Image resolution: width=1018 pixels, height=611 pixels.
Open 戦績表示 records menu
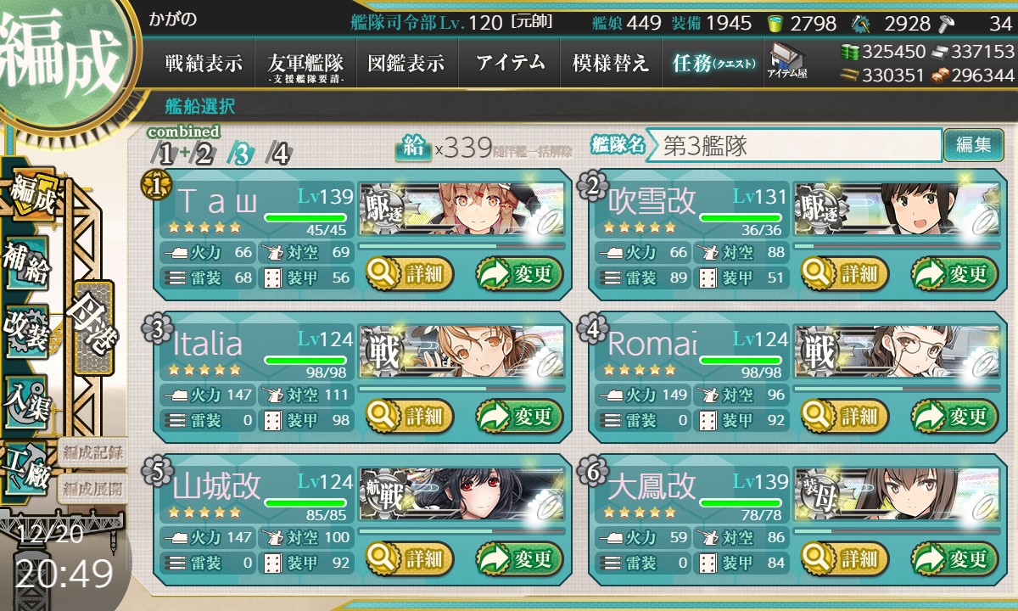[204, 63]
